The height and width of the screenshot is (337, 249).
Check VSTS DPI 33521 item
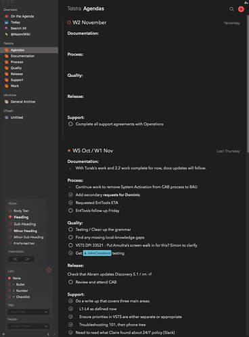[70, 245]
